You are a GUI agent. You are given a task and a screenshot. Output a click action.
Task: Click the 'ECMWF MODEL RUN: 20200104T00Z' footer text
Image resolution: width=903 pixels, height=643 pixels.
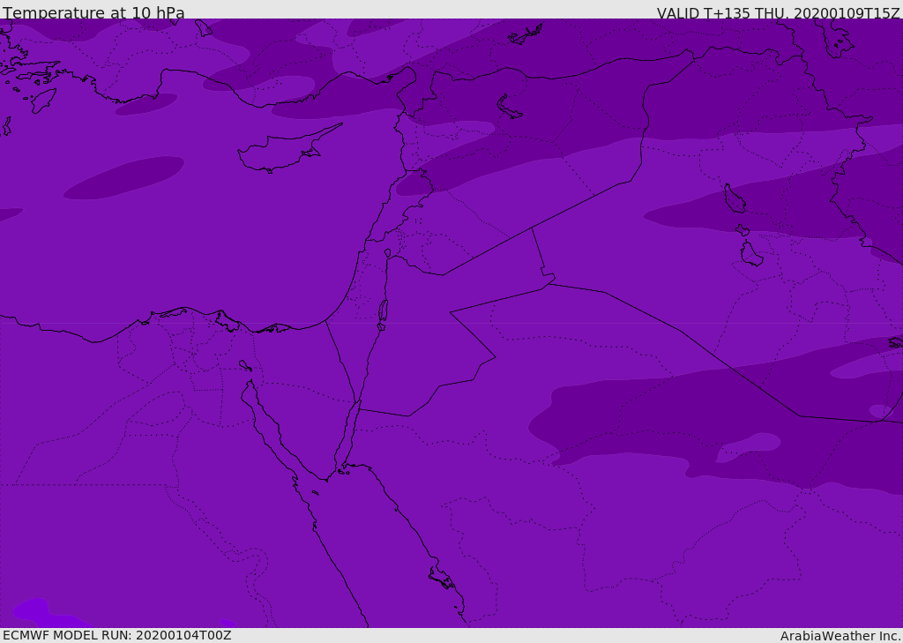(x=117, y=635)
